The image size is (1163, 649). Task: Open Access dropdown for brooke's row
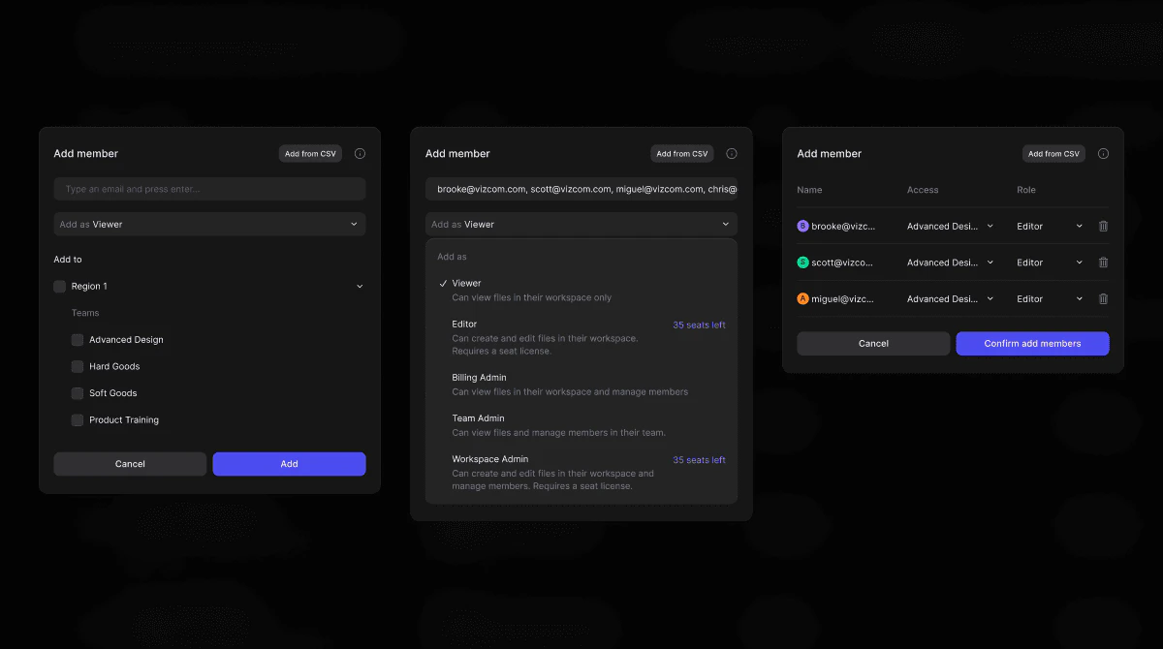pyautogui.click(x=950, y=226)
